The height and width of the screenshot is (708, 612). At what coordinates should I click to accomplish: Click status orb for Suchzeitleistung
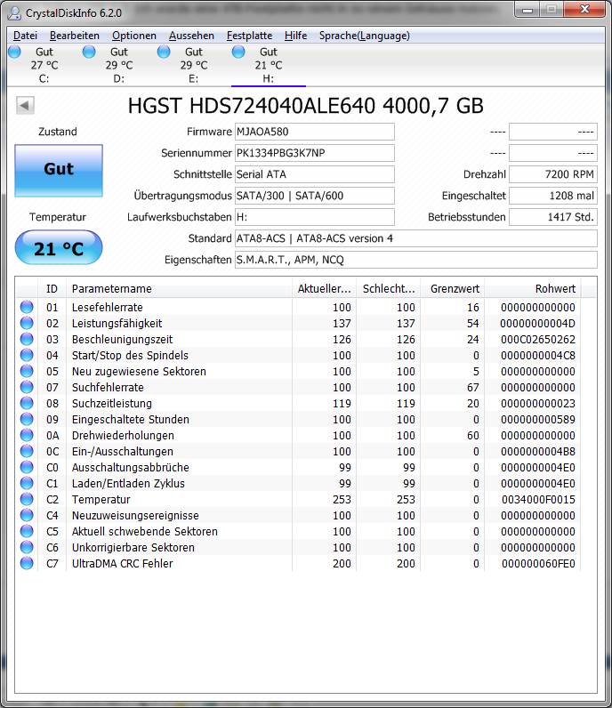point(27,403)
